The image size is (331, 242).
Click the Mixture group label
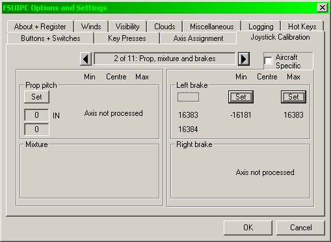coord(36,144)
